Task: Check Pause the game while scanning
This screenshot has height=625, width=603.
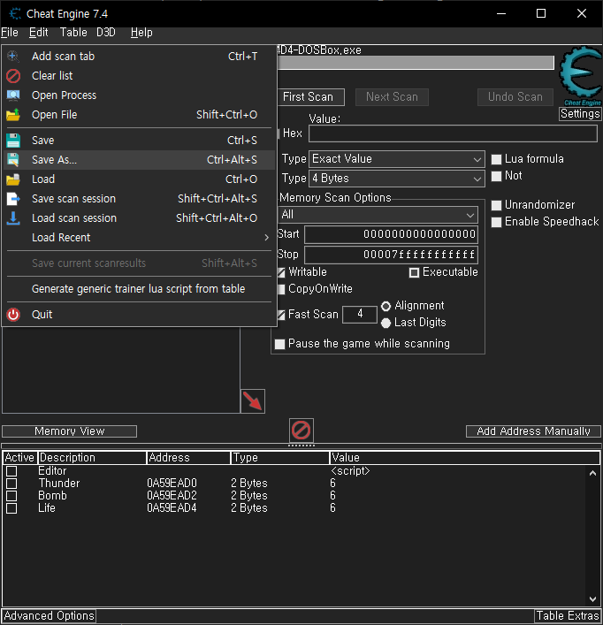Action: point(279,344)
